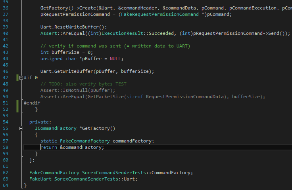Click 'int bufferSize = 0;' declaration

(x=67, y=52)
